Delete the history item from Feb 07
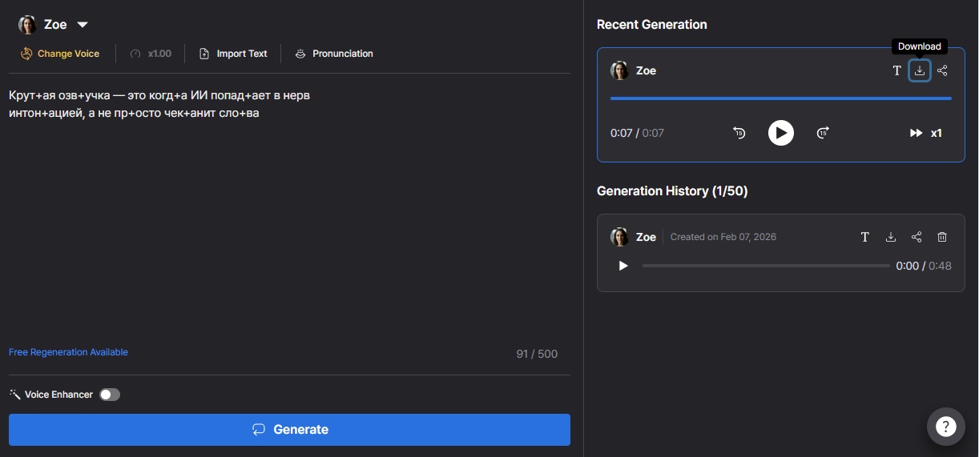This screenshot has width=979, height=457. point(942,237)
